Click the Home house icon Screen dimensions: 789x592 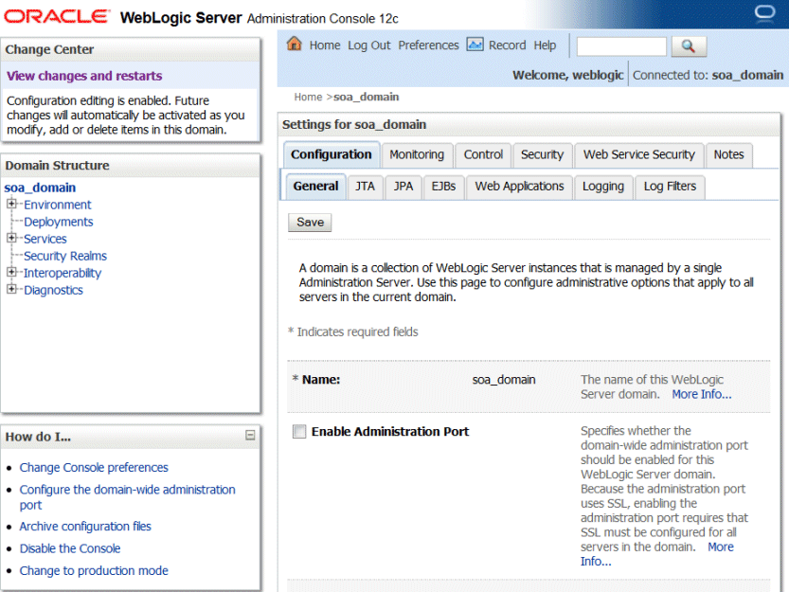click(x=294, y=45)
